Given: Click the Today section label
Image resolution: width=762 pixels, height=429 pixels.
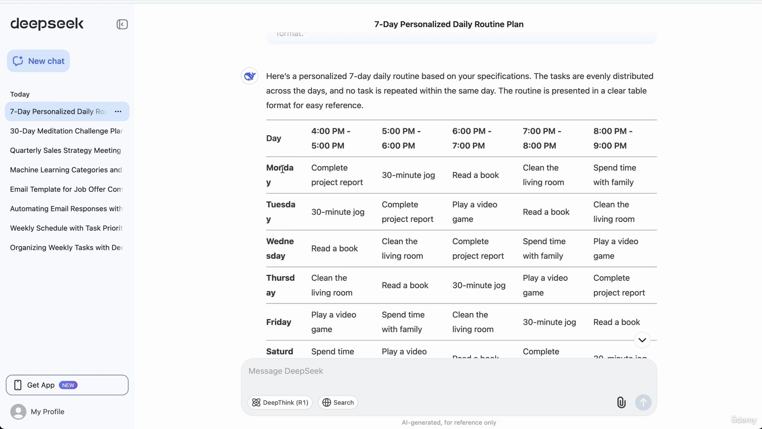Looking at the screenshot, I should tap(20, 94).
